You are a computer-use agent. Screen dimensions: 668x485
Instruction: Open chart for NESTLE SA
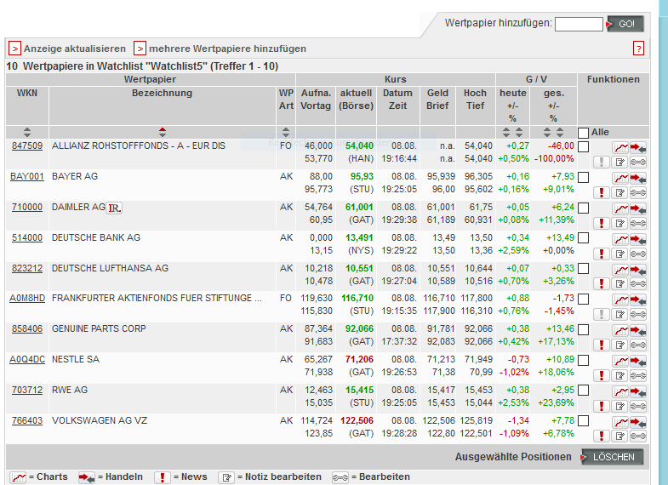[620, 361]
